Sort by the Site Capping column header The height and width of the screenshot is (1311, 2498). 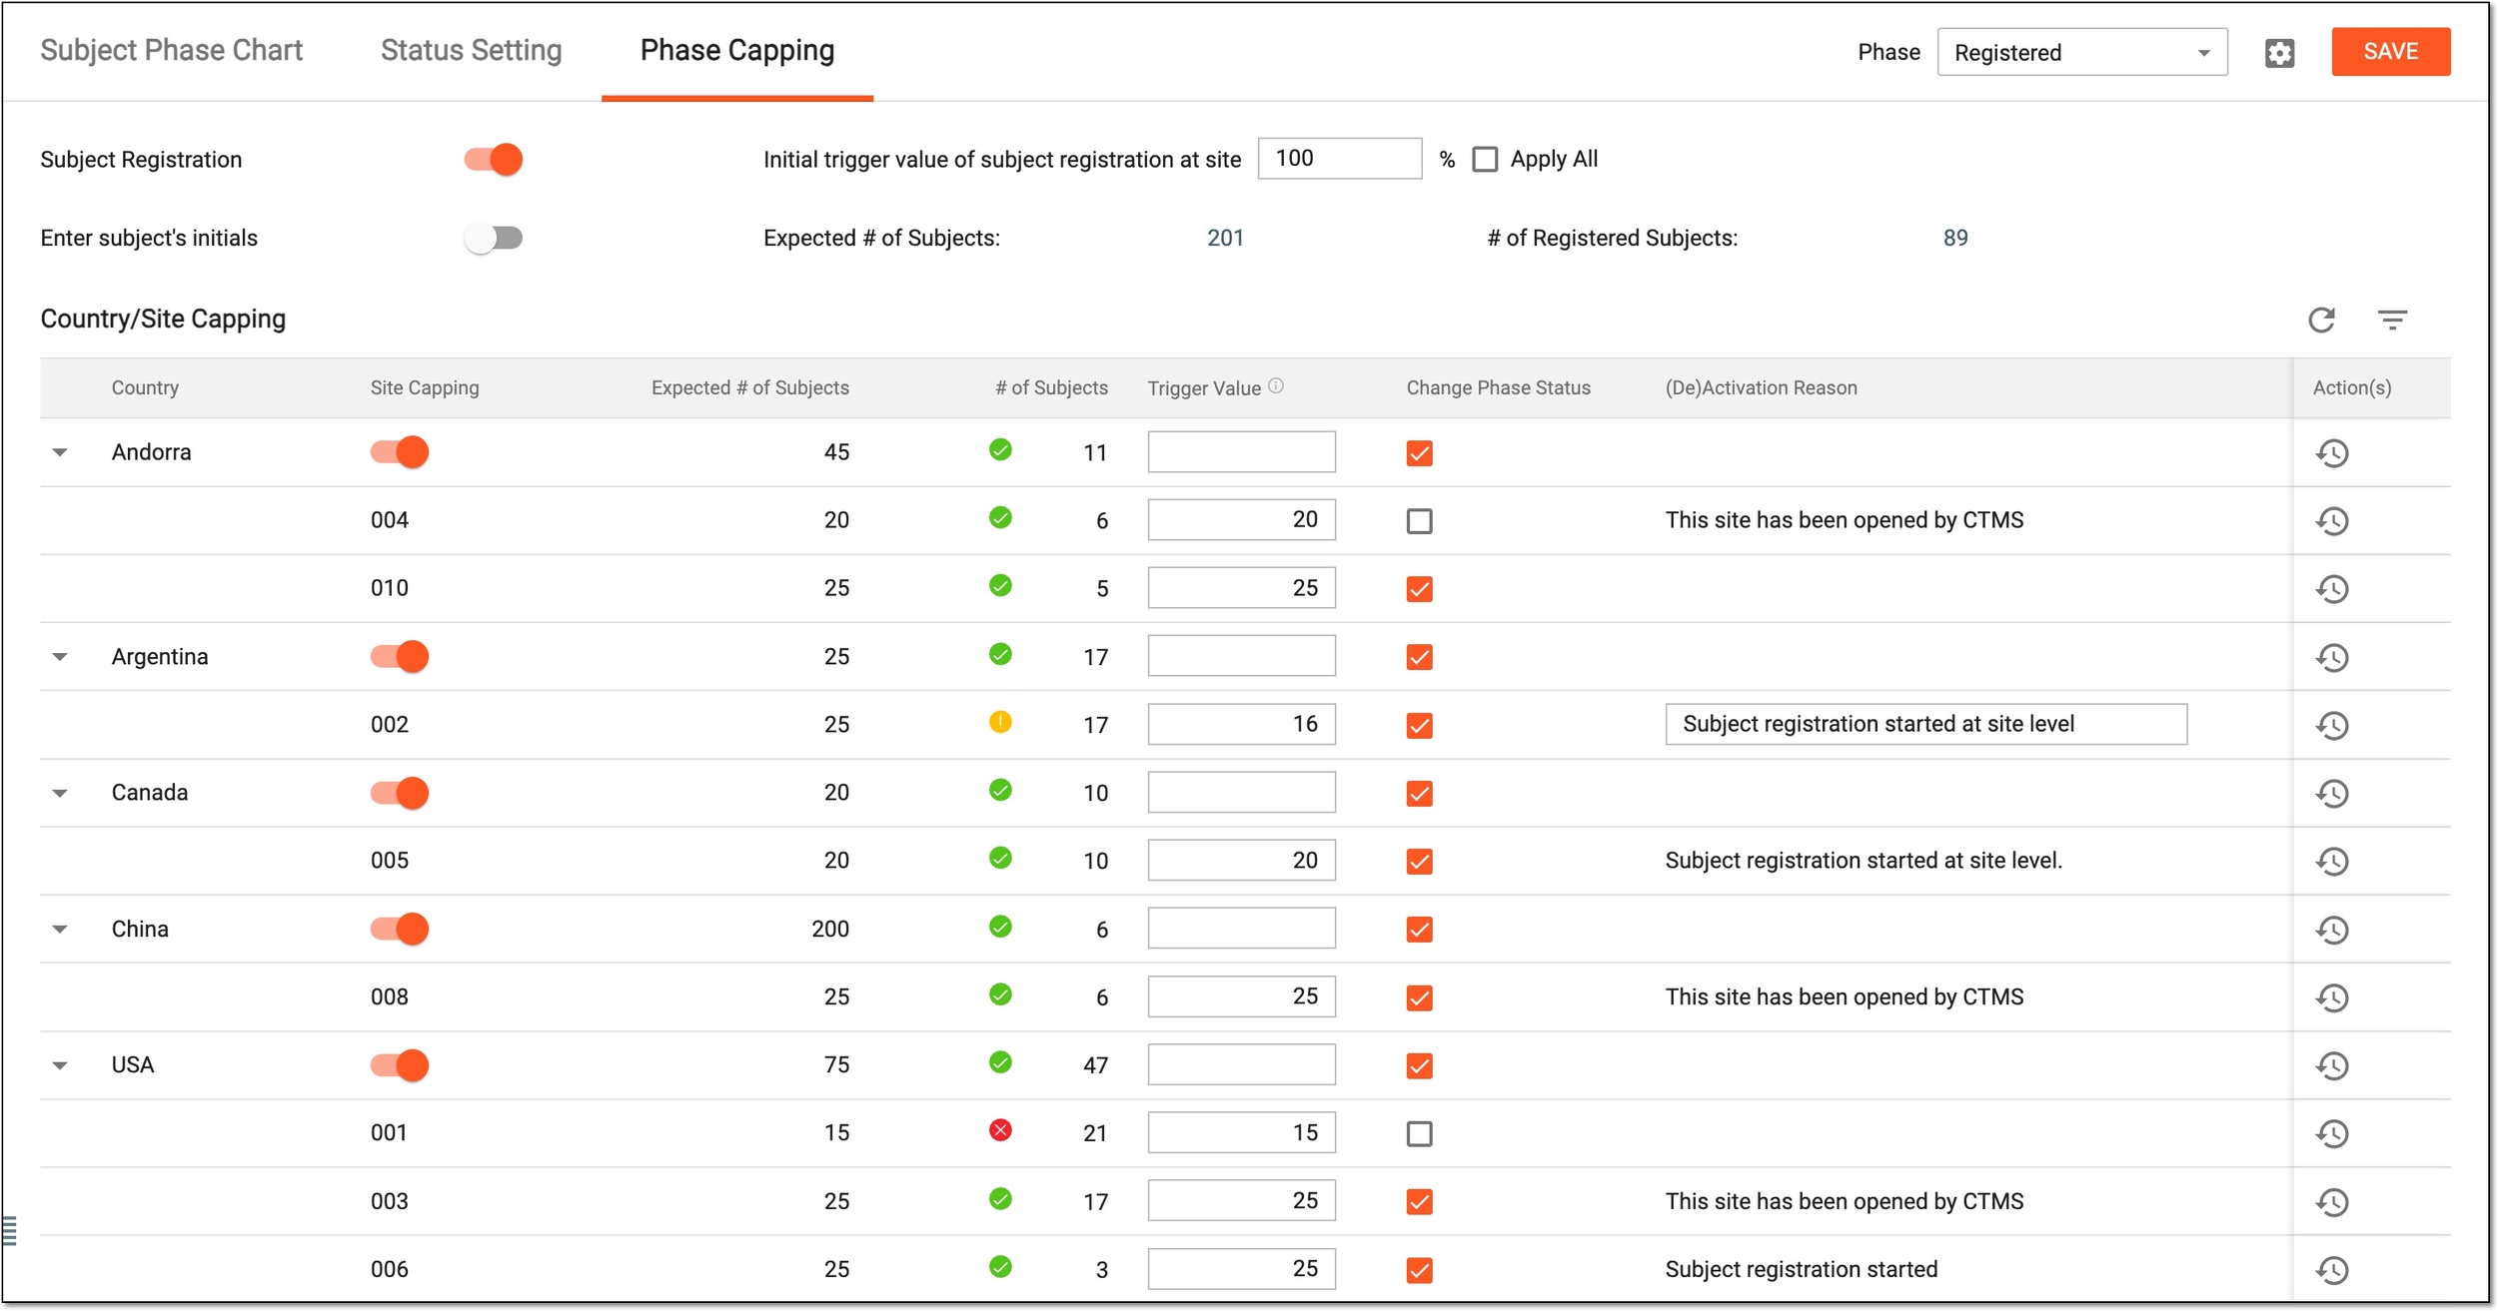(x=425, y=387)
